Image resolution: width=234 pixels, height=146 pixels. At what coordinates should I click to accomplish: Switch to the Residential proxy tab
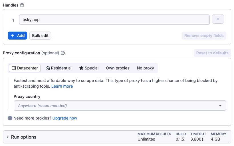[58, 68]
